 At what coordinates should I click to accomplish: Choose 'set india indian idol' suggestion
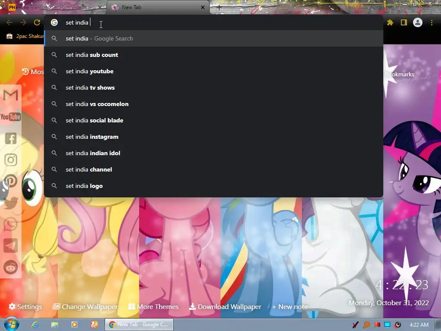[x=214, y=153]
